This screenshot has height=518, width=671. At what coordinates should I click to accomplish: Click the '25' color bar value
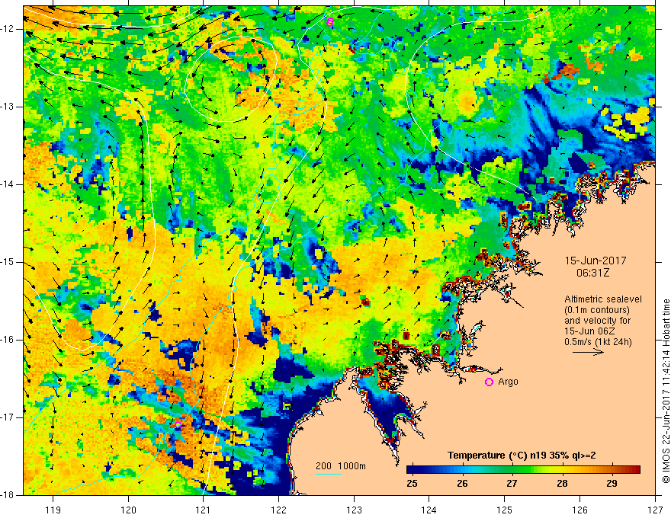tap(412, 483)
